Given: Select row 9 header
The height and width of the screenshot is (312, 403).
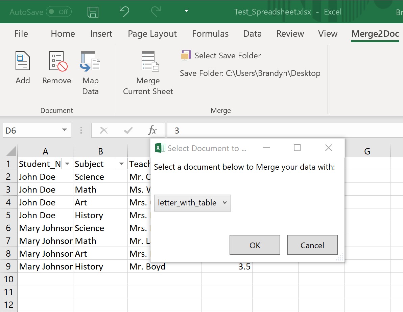Looking at the screenshot, I should point(8,266).
